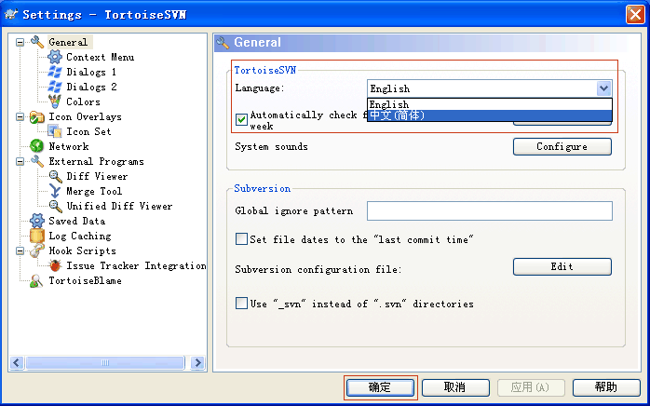Choose 中文(简体) in the language list
The height and width of the screenshot is (406, 650).
pyautogui.click(x=490, y=115)
